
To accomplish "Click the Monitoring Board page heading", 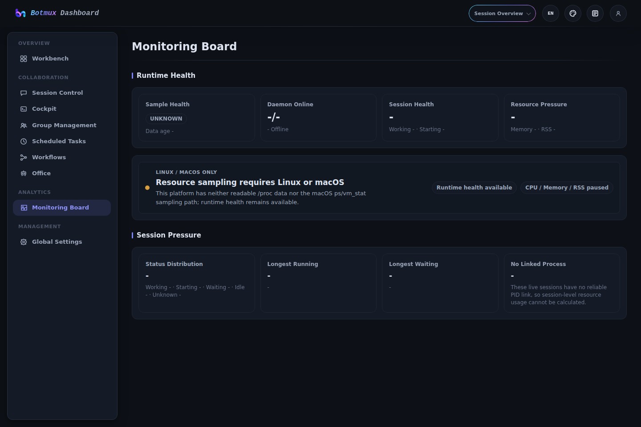I will coord(184,47).
